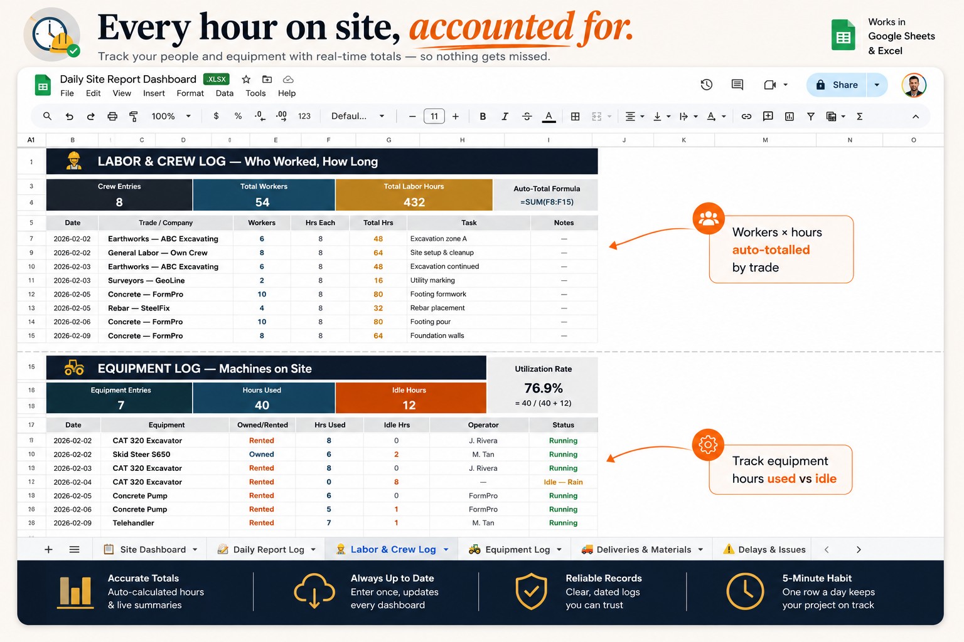The height and width of the screenshot is (642, 964).
Task: Open the Help menu
Action: [287, 93]
